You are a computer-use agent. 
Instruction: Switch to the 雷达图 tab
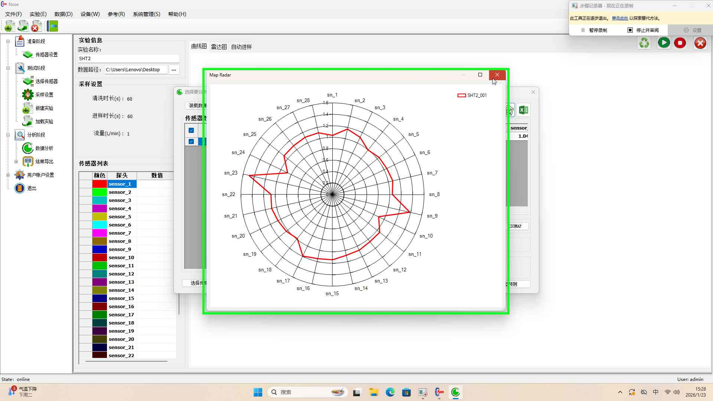(219, 47)
